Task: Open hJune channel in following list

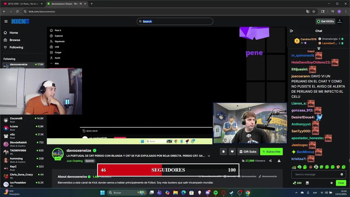Action: [23, 128]
